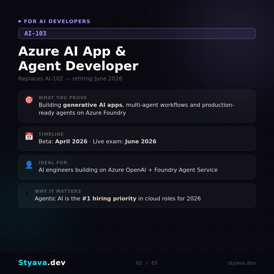Click the purple dot before FOR AI DEVELOPERS
Image resolution: width=274 pixels, height=274 pixels.
pyautogui.click(x=20, y=21)
